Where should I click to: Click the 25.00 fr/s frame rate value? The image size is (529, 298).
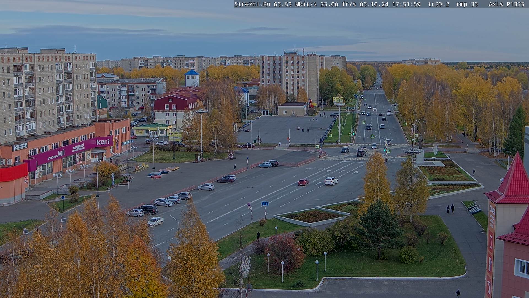coord(338,4)
